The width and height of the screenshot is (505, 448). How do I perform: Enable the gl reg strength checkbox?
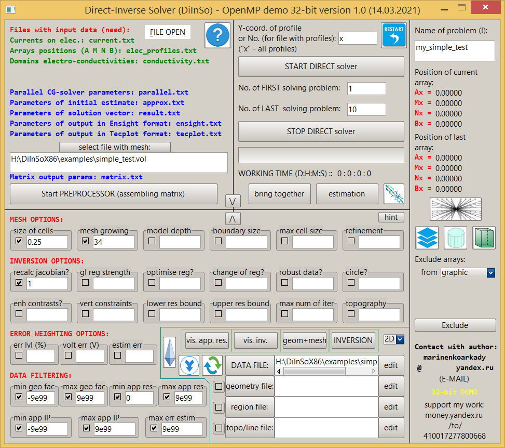pyautogui.click(x=85, y=283)
